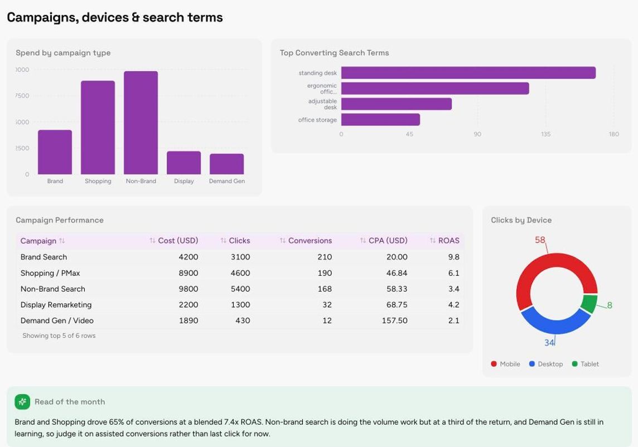Toggle Mobile series in device legend
This screenshot has height=447, width=638.
coord(505,364)
